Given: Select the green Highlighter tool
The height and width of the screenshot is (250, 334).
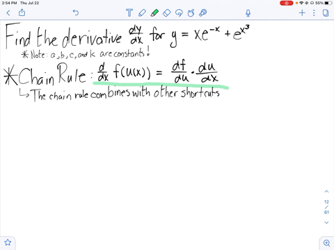Looking at the screenshot, I should click(x=154, y=12).
